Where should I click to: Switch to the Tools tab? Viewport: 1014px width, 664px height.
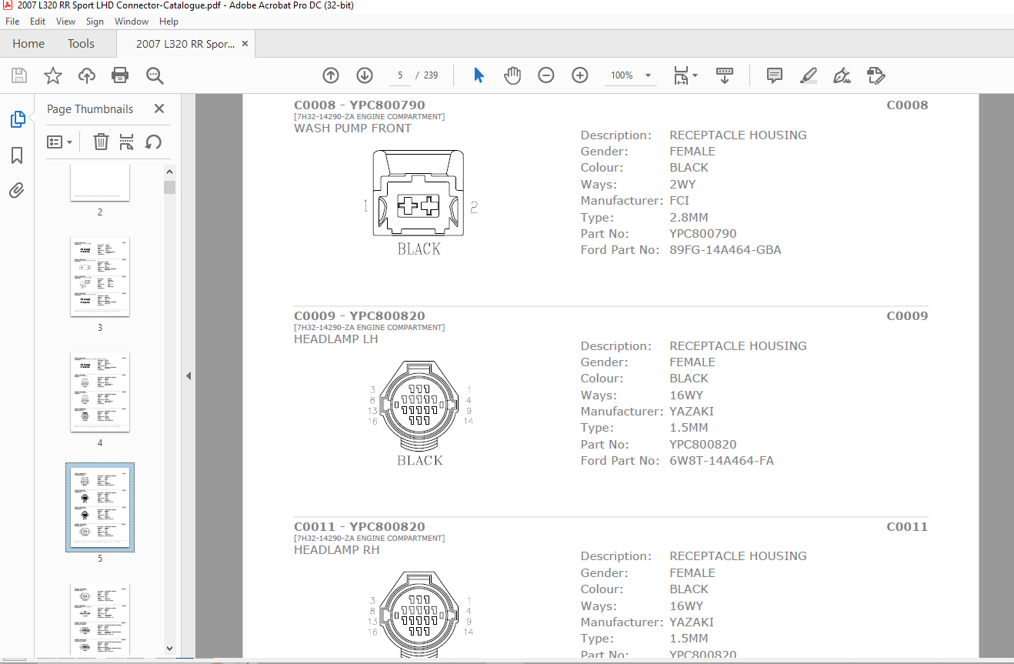tap(81, 44)
